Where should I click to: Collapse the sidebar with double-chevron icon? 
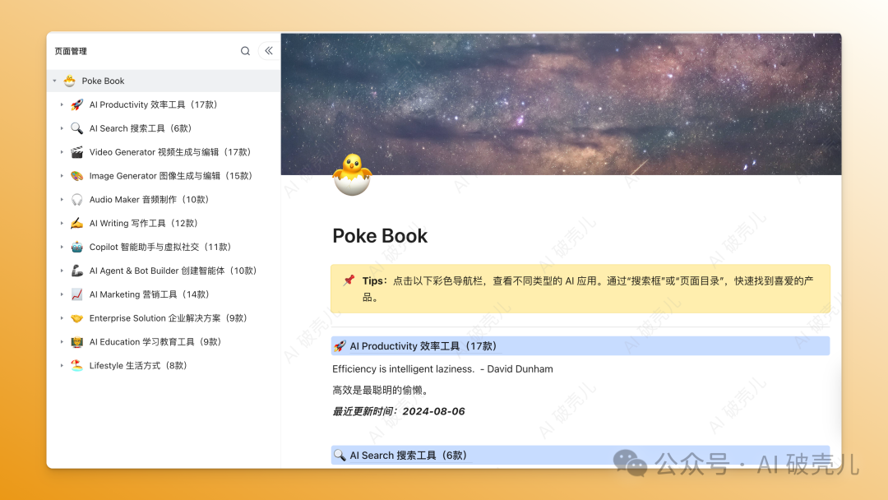(x=268, y=51)
